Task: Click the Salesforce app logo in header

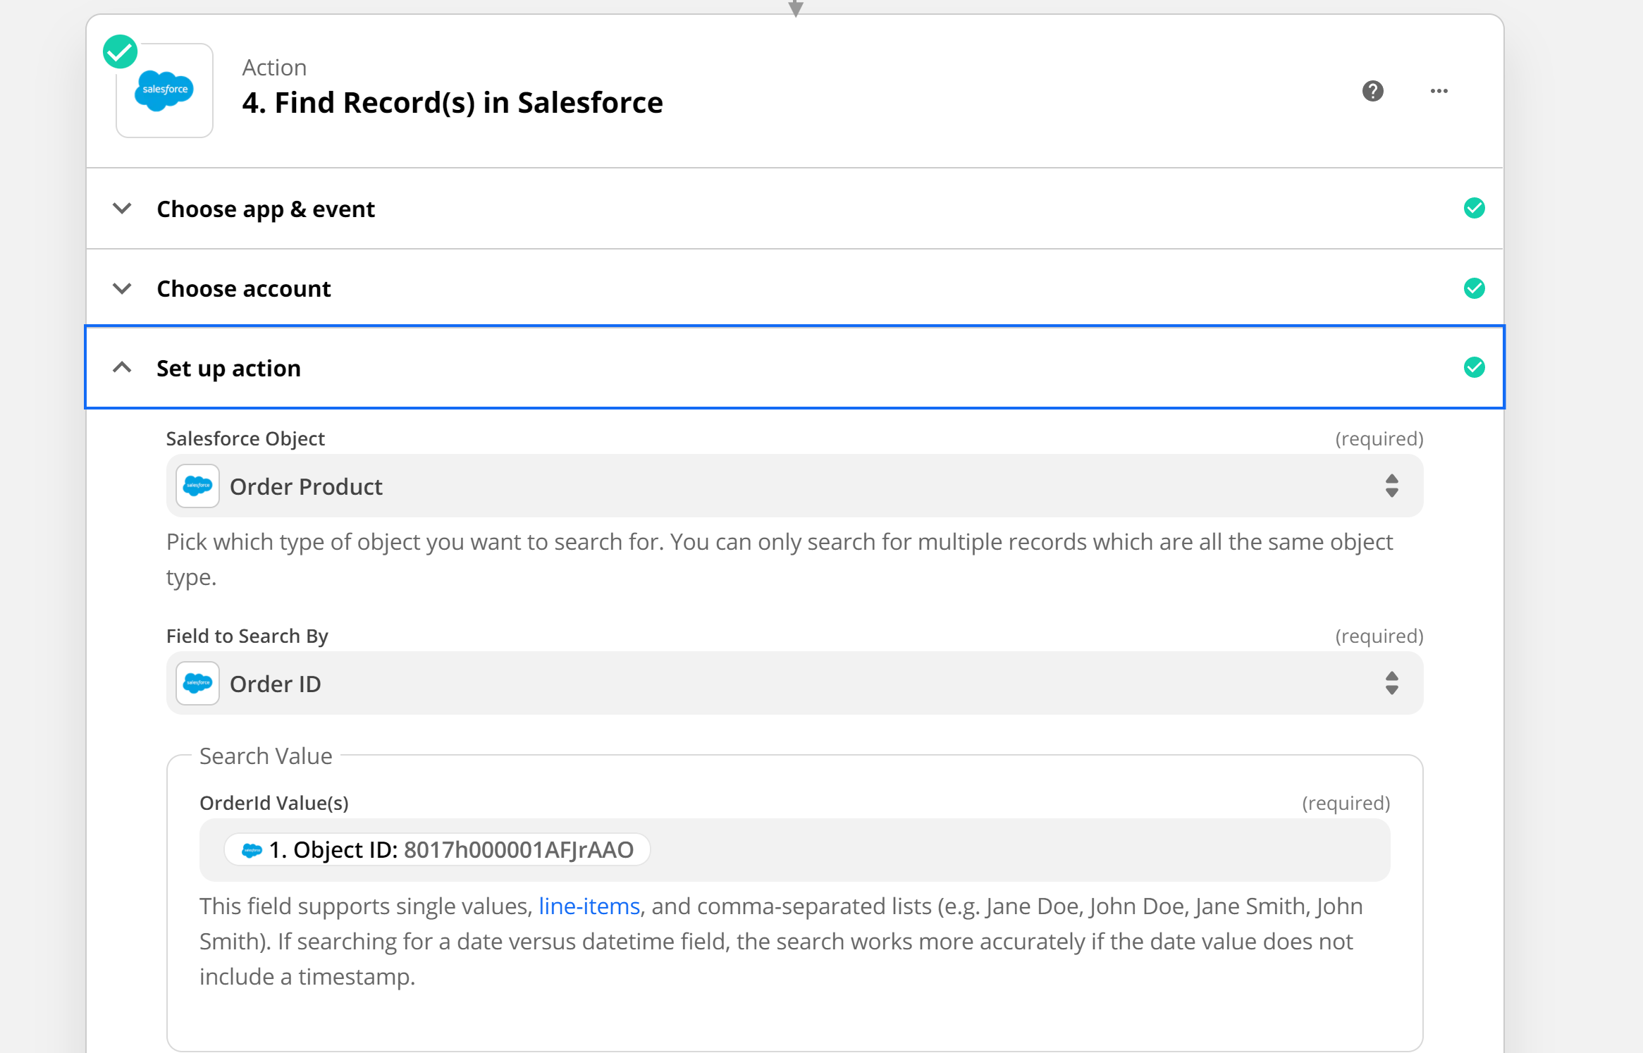Action: [x=164, y=90]
